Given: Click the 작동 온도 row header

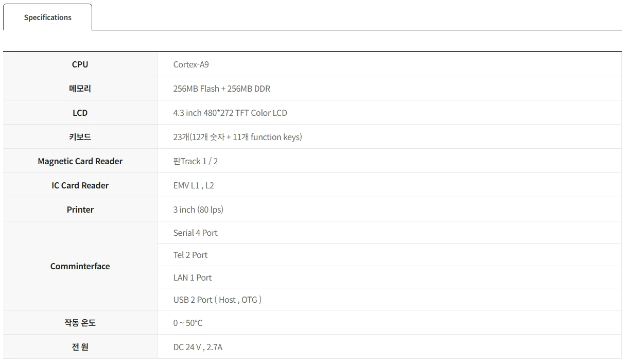Looking at the screenshot, I should (x=80, y=323).
